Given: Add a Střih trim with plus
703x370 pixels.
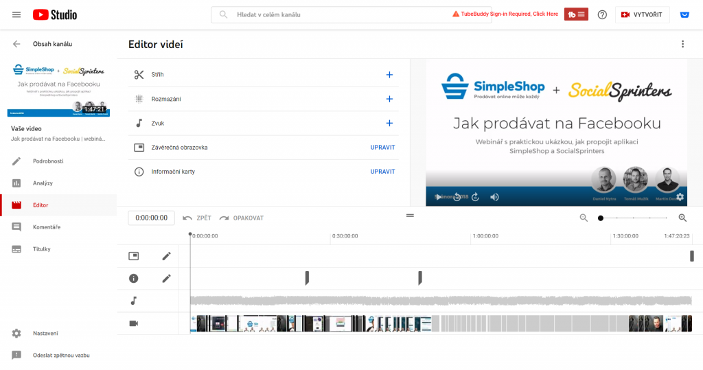Looking at the screenshot, I should tap(389, 75).
